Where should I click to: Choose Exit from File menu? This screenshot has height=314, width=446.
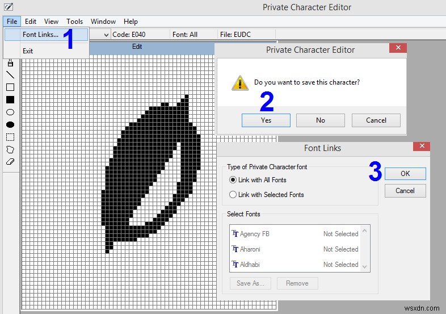47,51
